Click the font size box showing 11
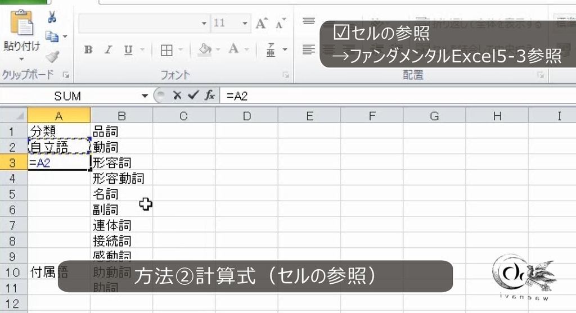The height and width of the screenshot is (313, 576). coord(226,24)
